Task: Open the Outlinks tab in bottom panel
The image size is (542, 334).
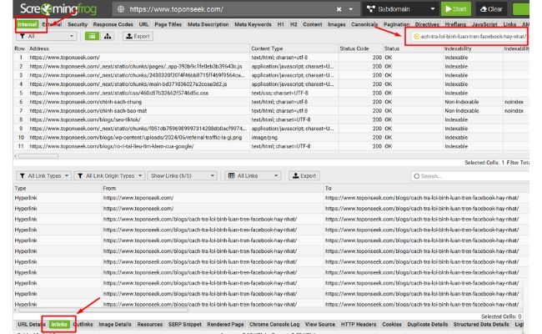Action: pos(83,324)
